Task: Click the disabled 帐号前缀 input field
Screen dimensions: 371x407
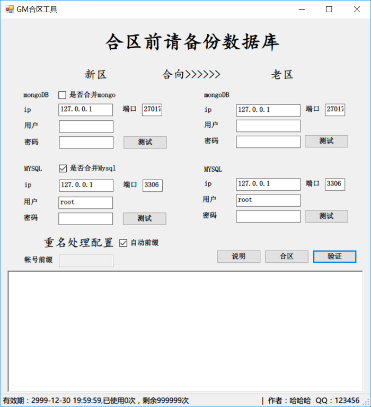Action: (x=86, y=261)
